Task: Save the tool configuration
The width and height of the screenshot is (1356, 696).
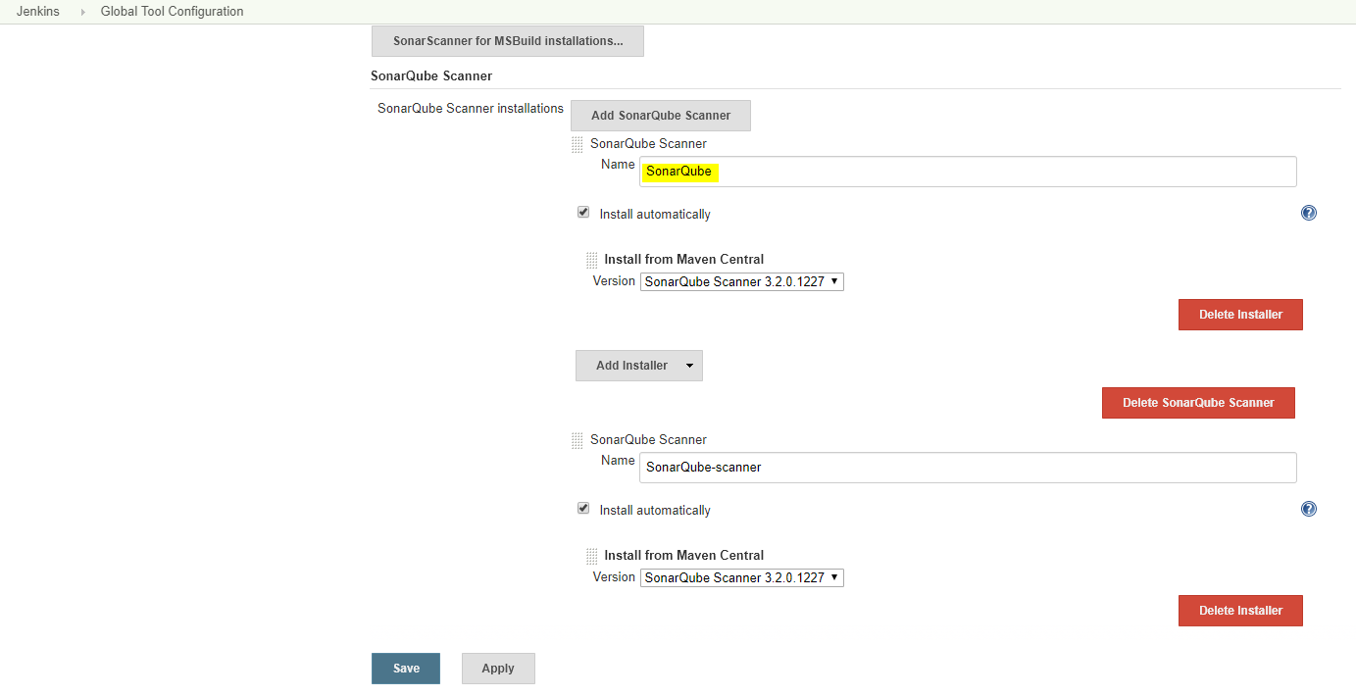Action: coord(405,669)
